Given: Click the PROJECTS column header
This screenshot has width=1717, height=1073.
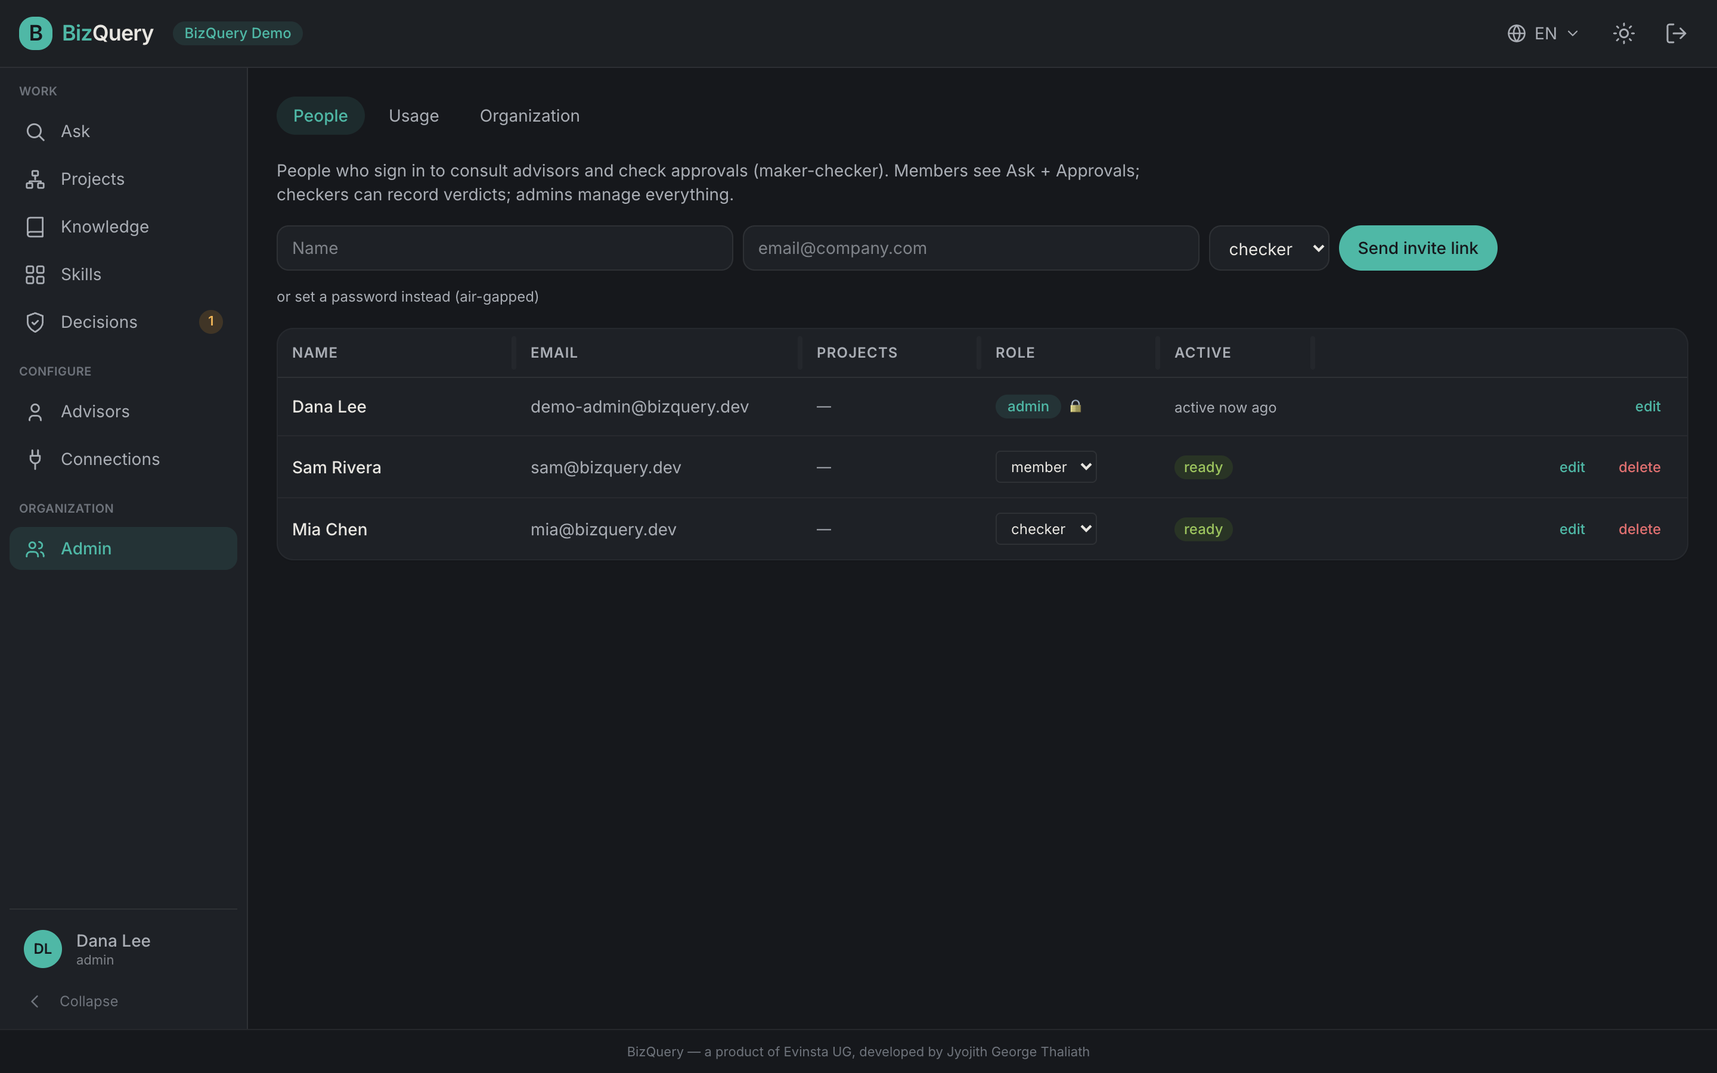Looking at the screenshot, I should (x=857, y=353).
